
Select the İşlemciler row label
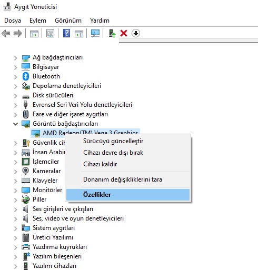(x=46, y=162)
